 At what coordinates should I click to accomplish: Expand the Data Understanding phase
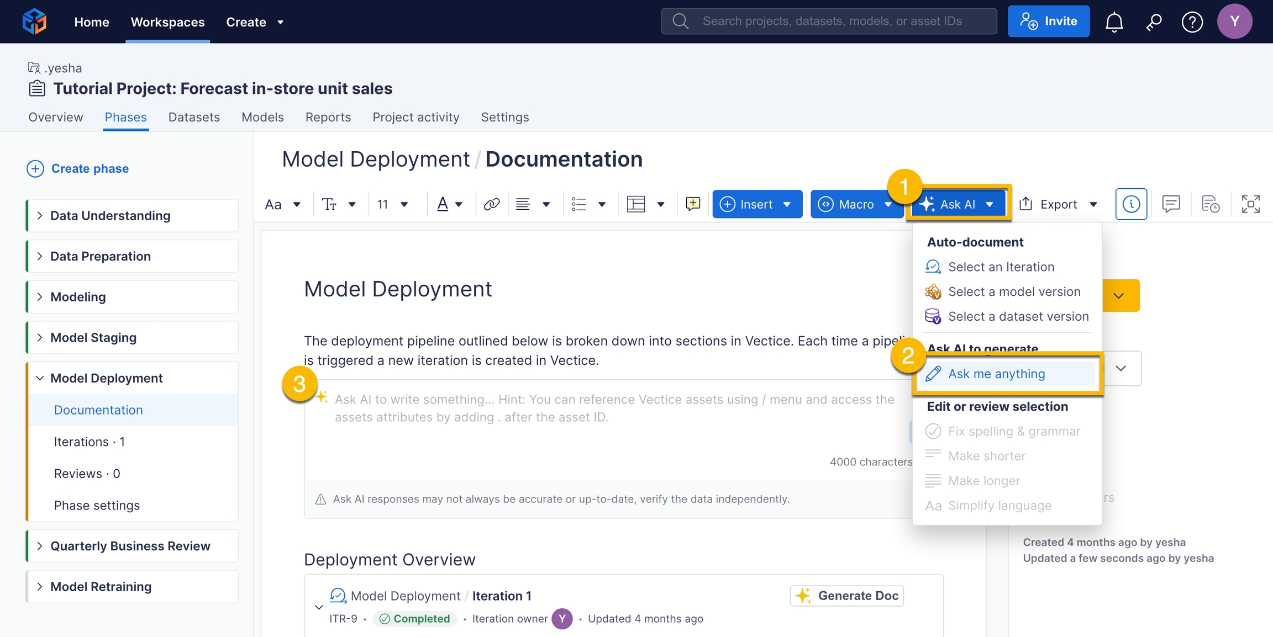pyautogui.click(x=40, y=216)
